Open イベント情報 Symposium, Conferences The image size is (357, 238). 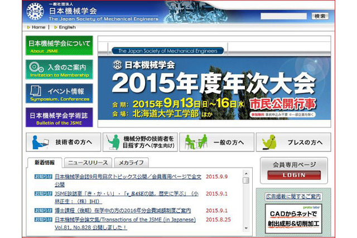point(59,93)
